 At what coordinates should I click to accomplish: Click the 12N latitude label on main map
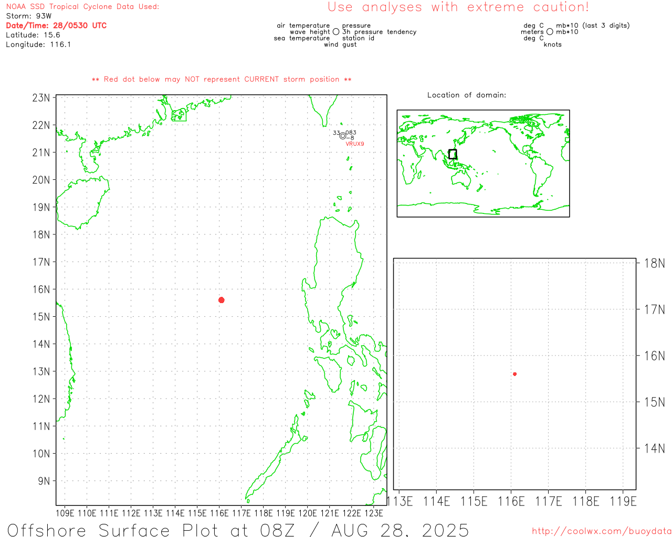click(41, 399)
